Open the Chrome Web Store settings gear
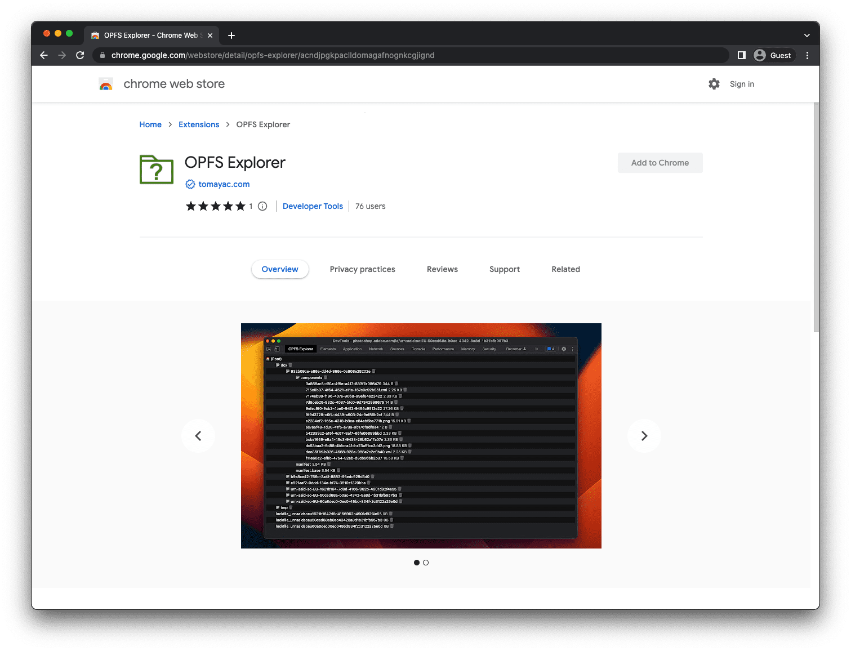Screen dimensions: 851x651 pos(714,83)
